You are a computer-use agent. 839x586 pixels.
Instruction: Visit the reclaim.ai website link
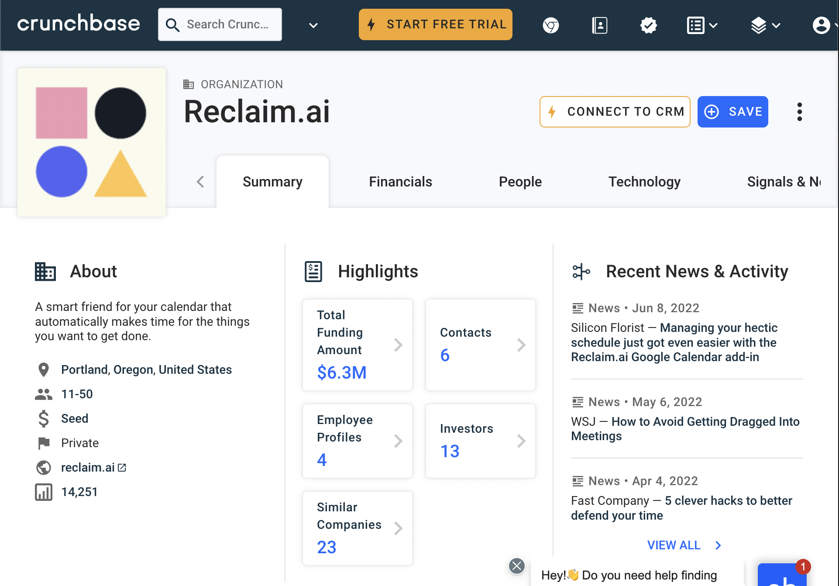point(93,468)
